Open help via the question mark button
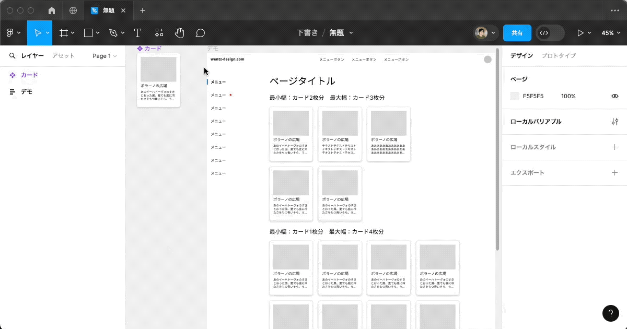 pos(610,313)
